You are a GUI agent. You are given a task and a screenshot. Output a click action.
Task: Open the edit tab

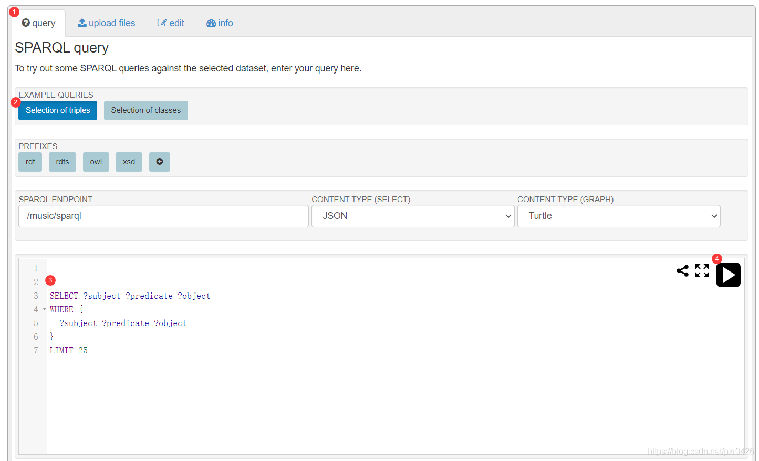pyautogui.click(x=171, y=23)
